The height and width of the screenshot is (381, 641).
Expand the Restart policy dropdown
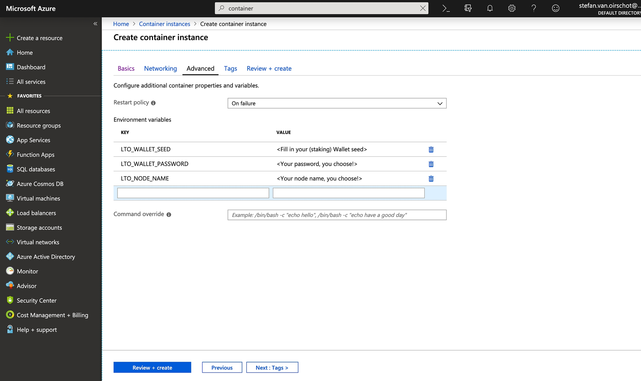pyautogui.click(x=337, y=103)
